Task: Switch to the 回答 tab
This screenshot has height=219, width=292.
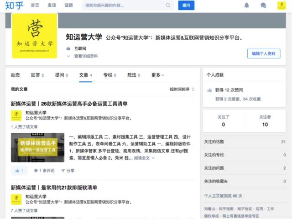Action: 37,75
